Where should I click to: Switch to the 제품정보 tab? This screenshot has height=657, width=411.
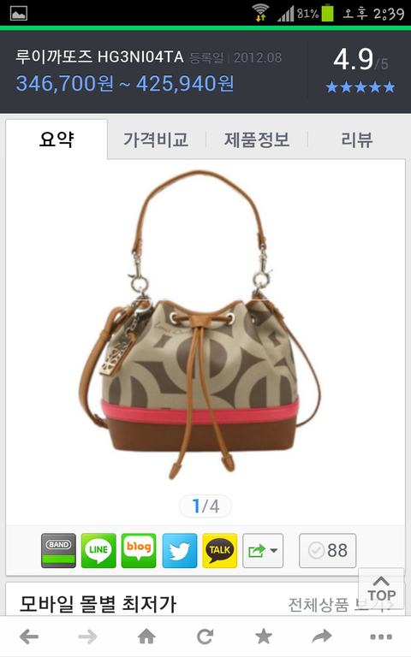[257, 139]
